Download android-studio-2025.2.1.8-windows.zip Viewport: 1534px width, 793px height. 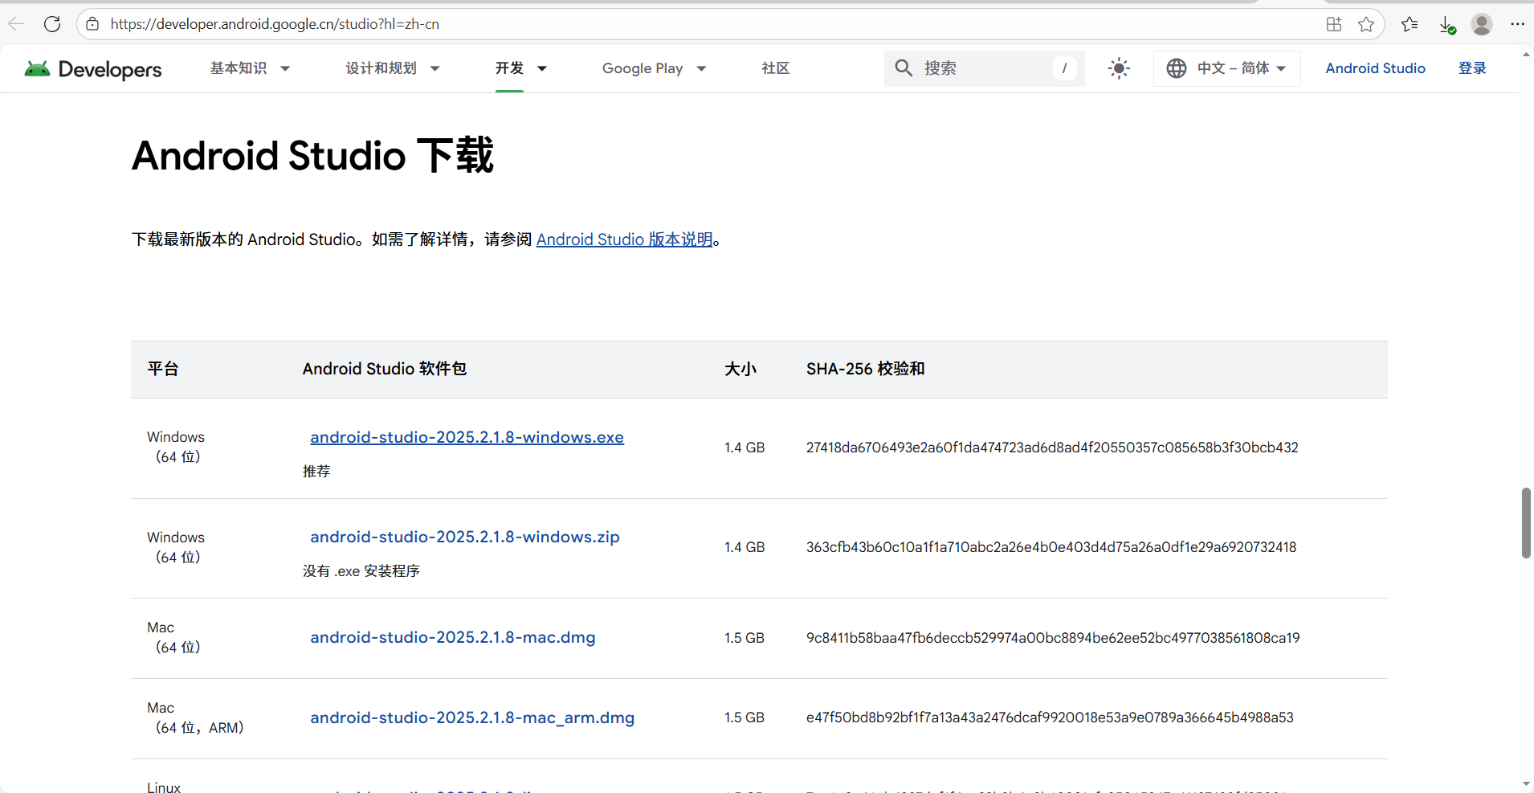click(465, 538)
